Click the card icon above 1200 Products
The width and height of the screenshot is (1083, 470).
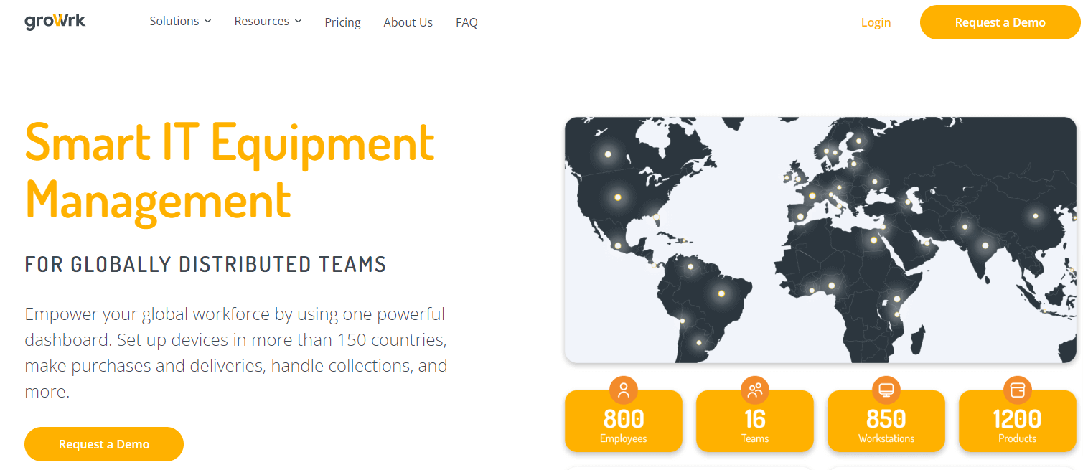tap(1018, 390)
